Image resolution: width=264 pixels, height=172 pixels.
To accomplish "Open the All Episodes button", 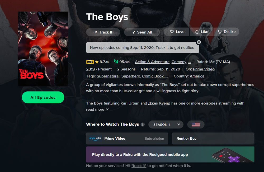I will click(43, 98).
